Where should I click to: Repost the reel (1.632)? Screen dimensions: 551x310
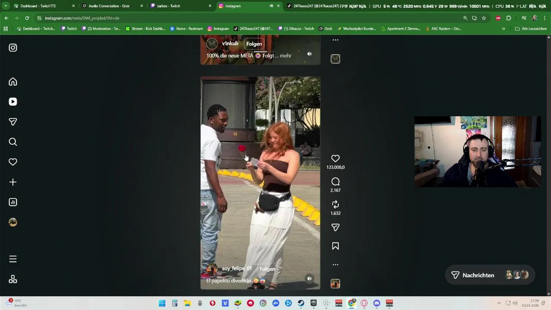click(335, 205)
